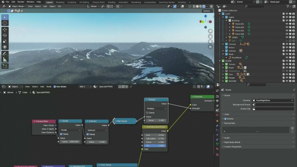Viewport: 297px width, 167px height.
Task: Pause viewport rendering with pause icon
Action: (x=211, y=6)
